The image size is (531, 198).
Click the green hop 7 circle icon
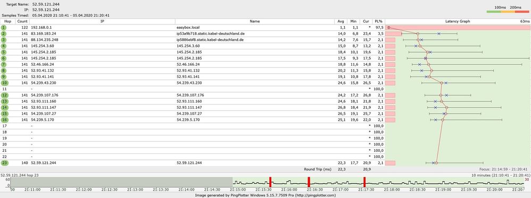click(3, 64)
